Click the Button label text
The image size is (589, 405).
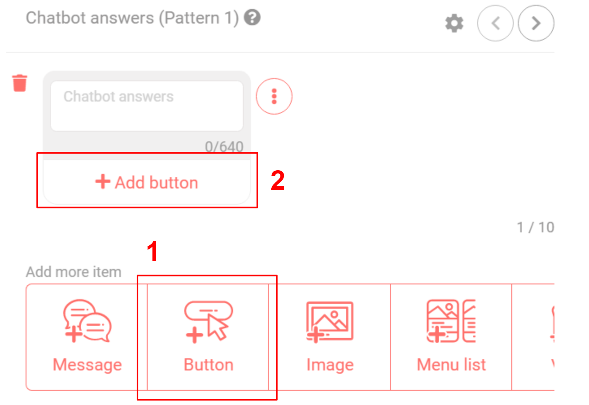click(x=207, y=364)
